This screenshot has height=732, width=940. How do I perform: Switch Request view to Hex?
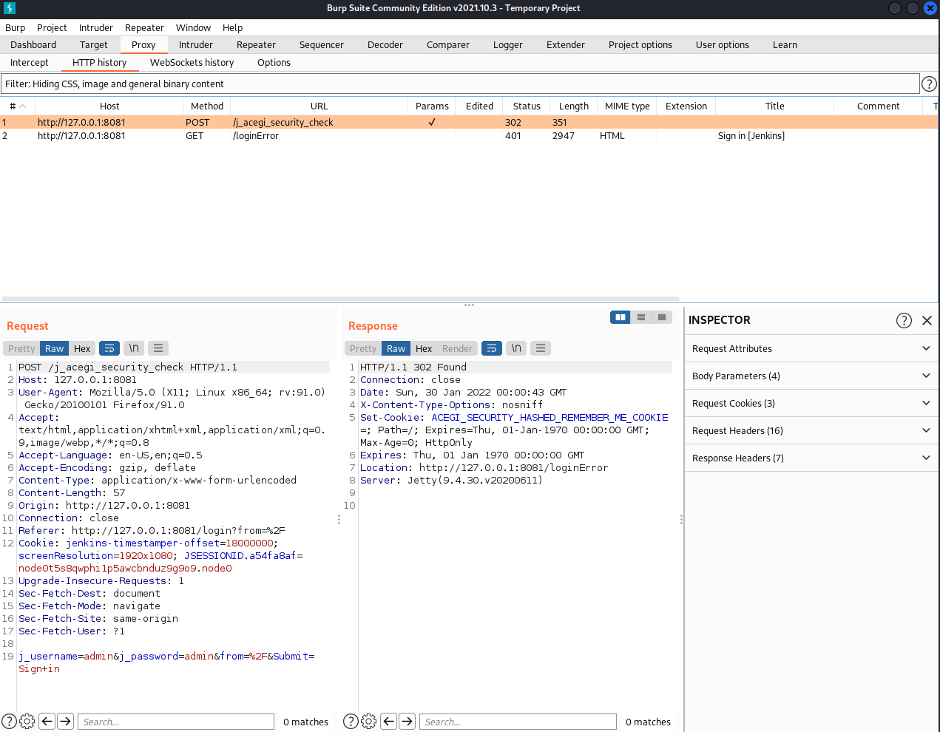[x=82, y=349]
